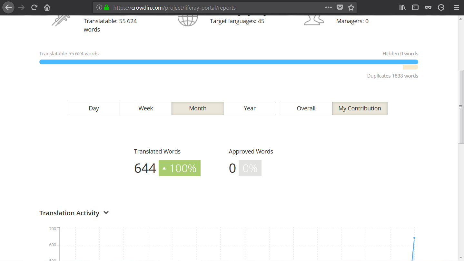The width and height of the screenshot is (464, 261).
Task: Select the Year period option
Action: tap(250, 108)
